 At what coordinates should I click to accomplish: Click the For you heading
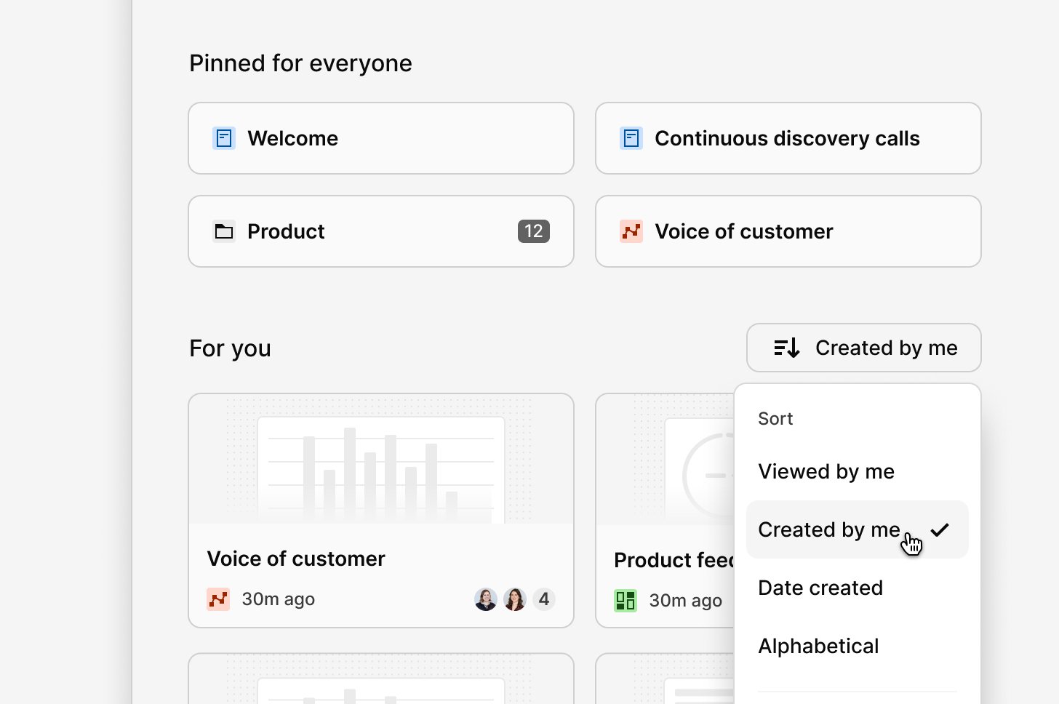pos(230,348)
